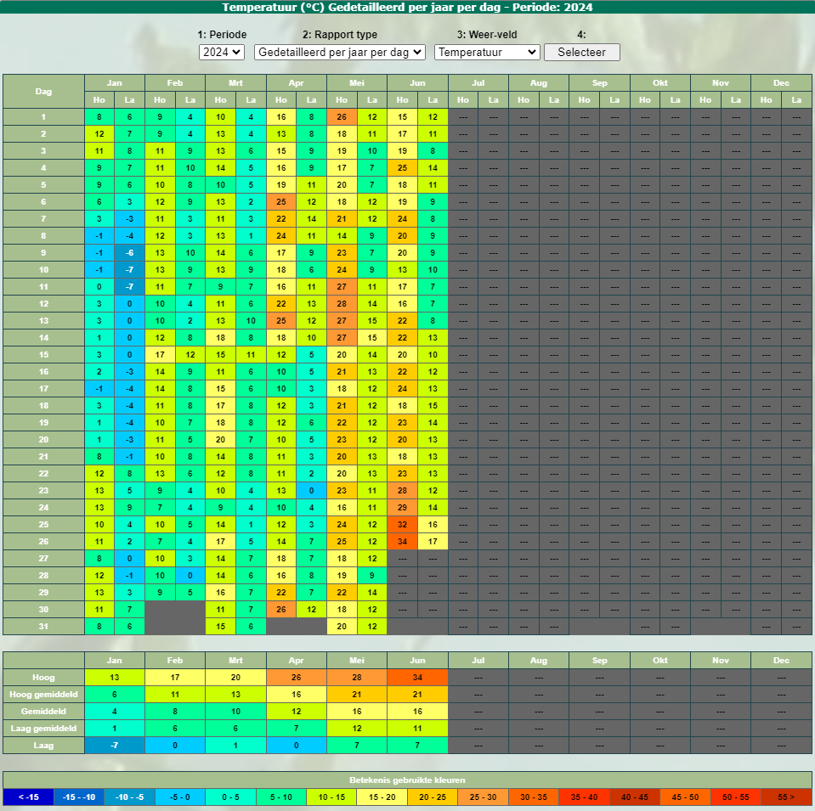Select the '55 >' legend color swatch

[x=786, y=797]
